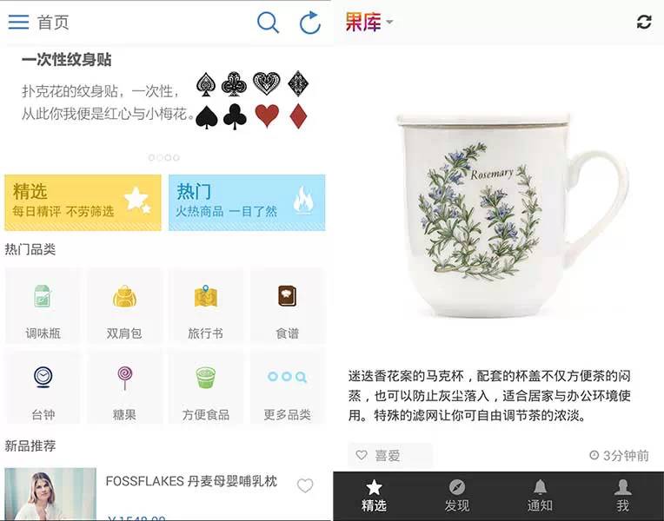Expand the 果库 title dropdown arrow

click(x=389, y=22)
